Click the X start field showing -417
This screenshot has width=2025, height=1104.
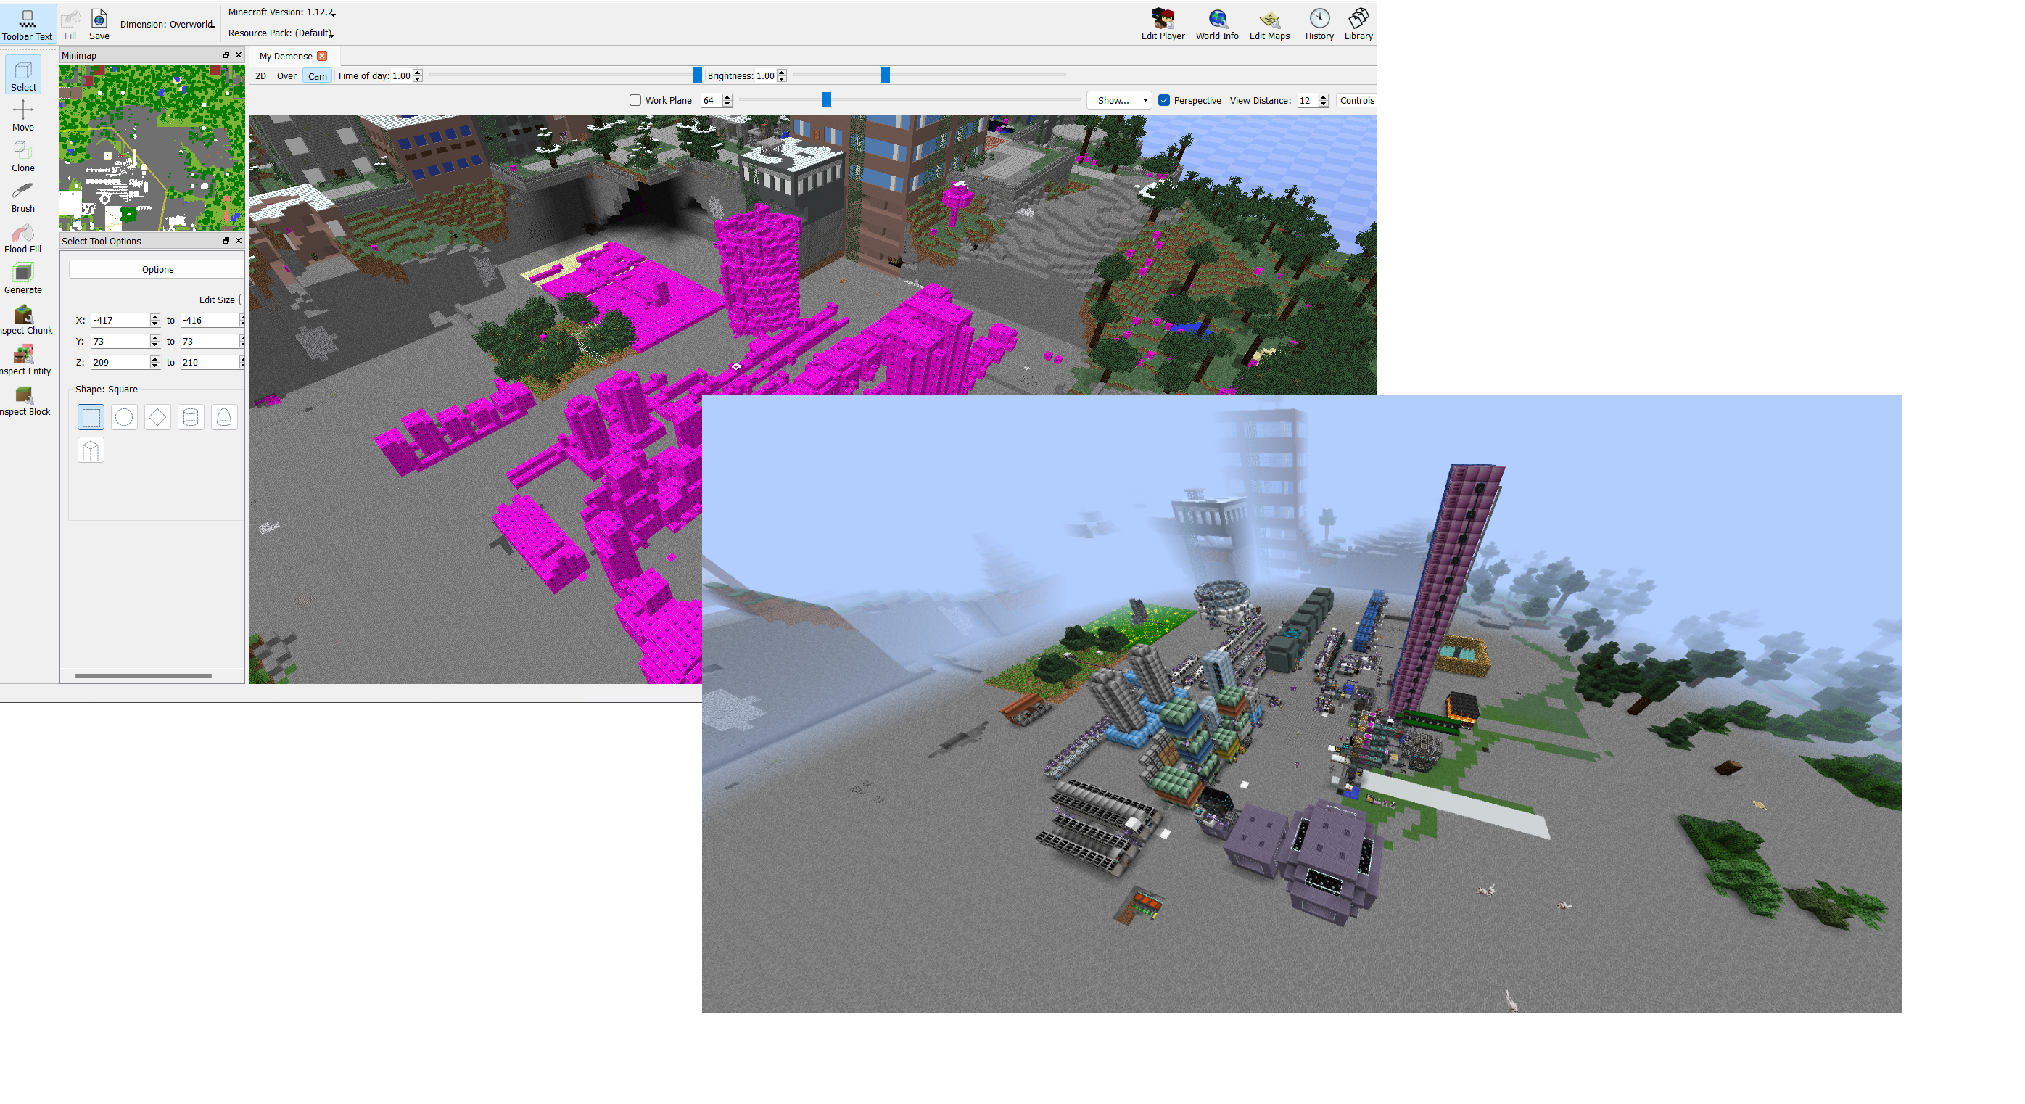click(120, 320)
